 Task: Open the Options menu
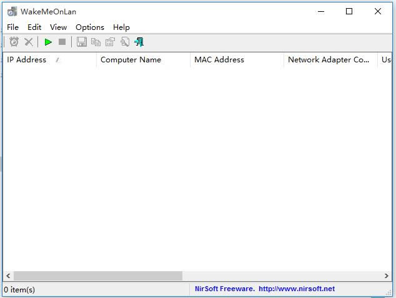[x=90, y=27]
